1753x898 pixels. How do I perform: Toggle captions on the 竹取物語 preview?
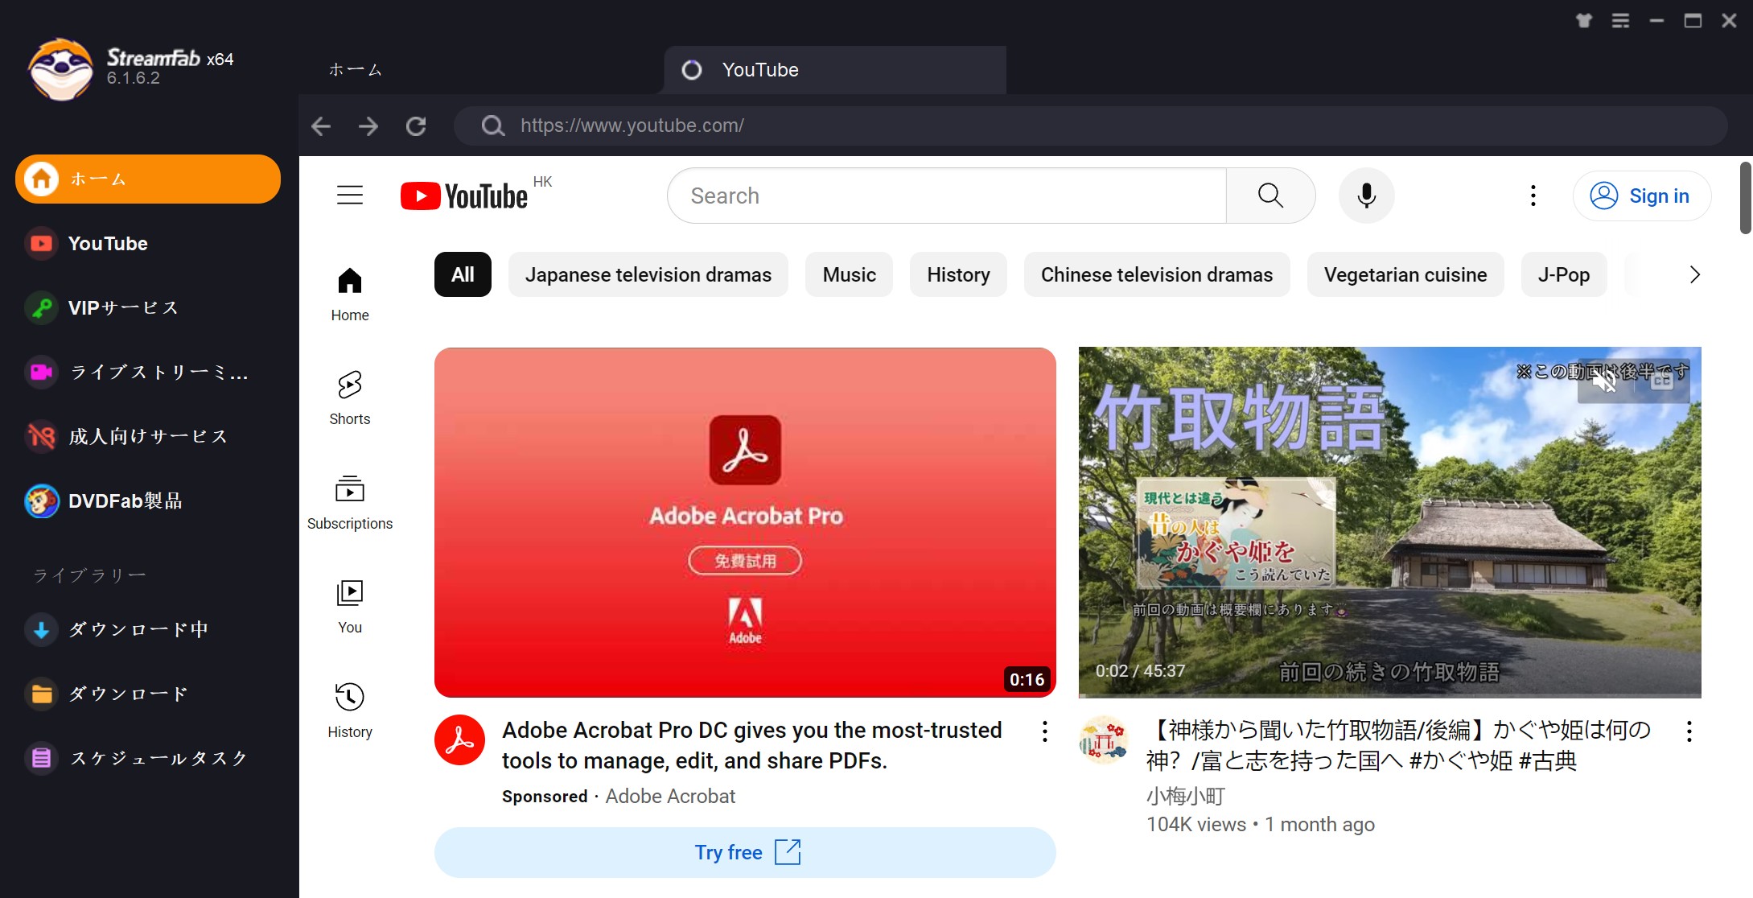click(x=1663, y=381)
